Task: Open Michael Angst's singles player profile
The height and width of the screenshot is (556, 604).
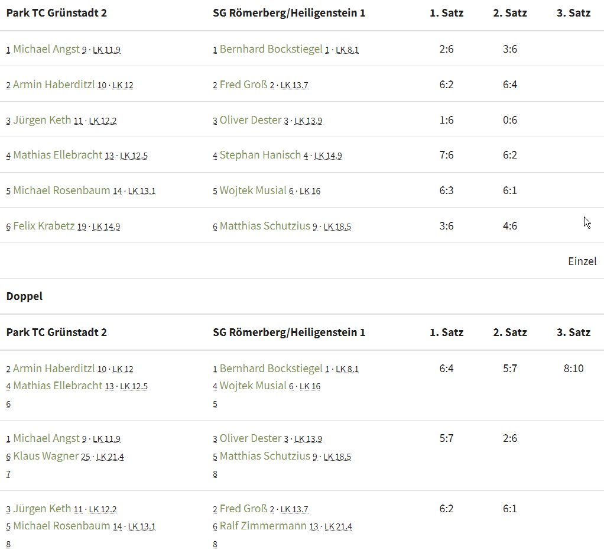Action: (x=46, y=49)
